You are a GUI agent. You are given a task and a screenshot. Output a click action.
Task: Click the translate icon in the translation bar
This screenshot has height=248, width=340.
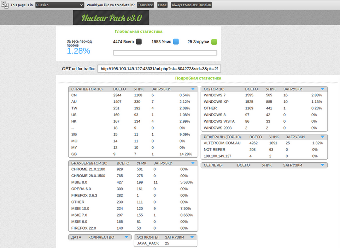pyautogui.click(x=5, y=5)
